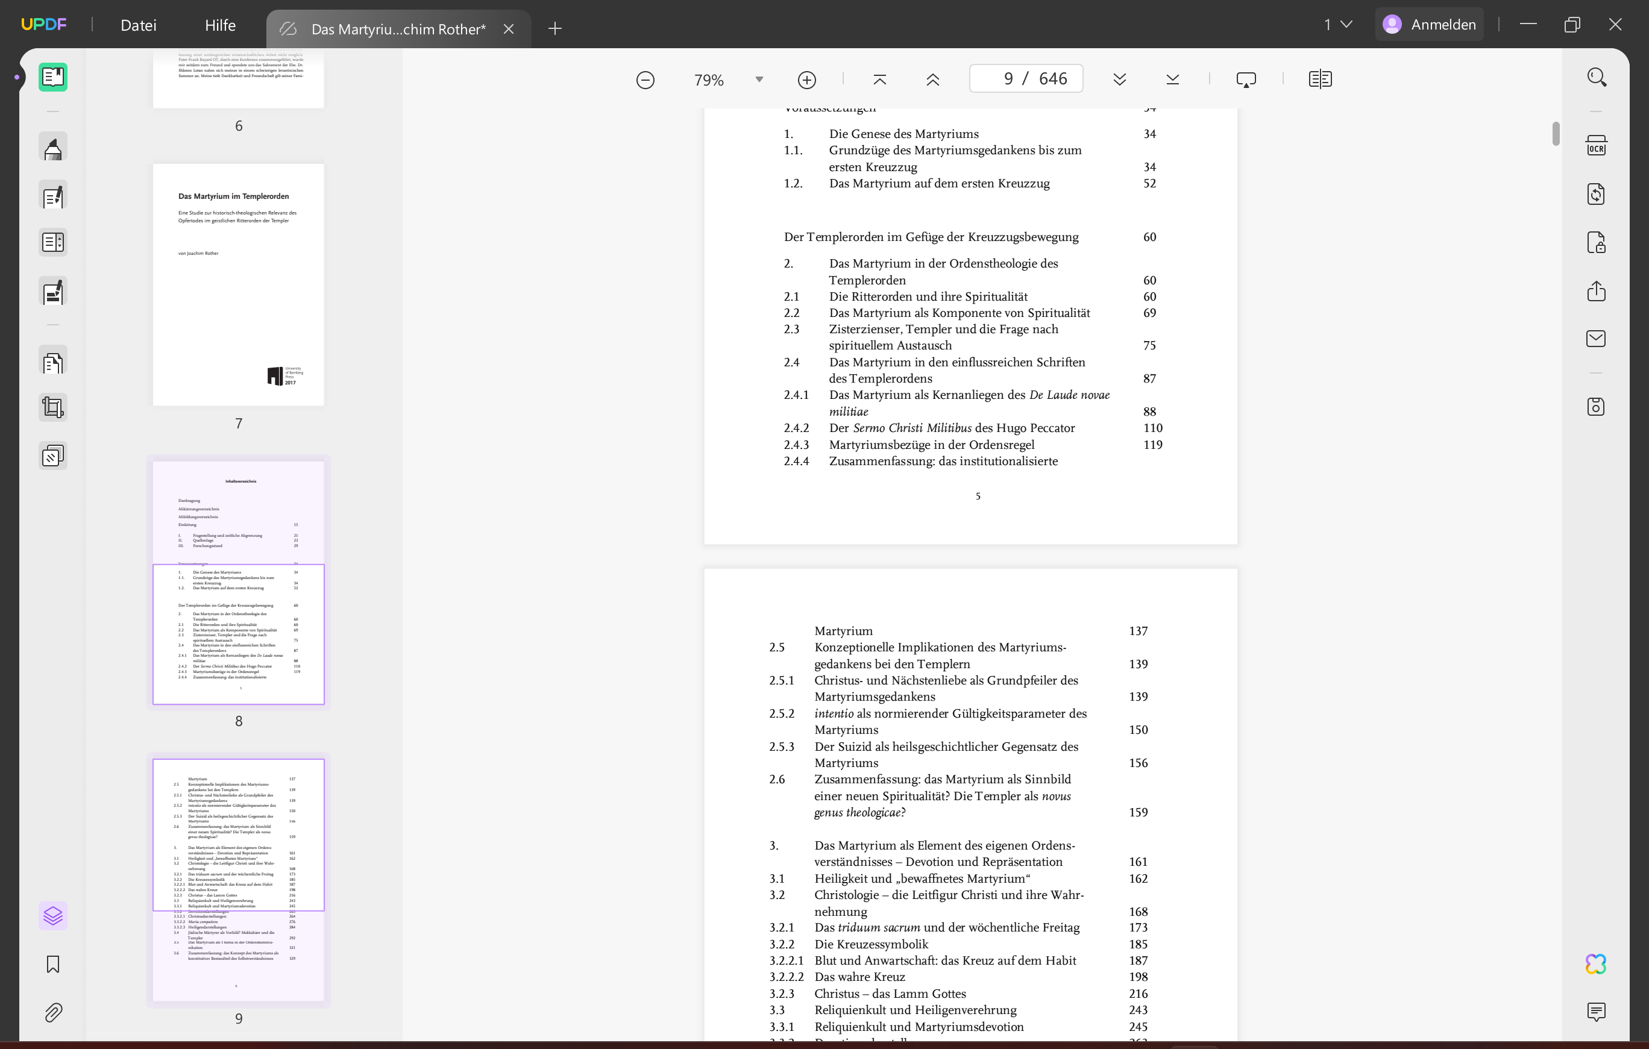The height and width of the screenshot is (1049, 1649).
Task: Click the OCR recognize text icon
Action: tap(1595, 146)
